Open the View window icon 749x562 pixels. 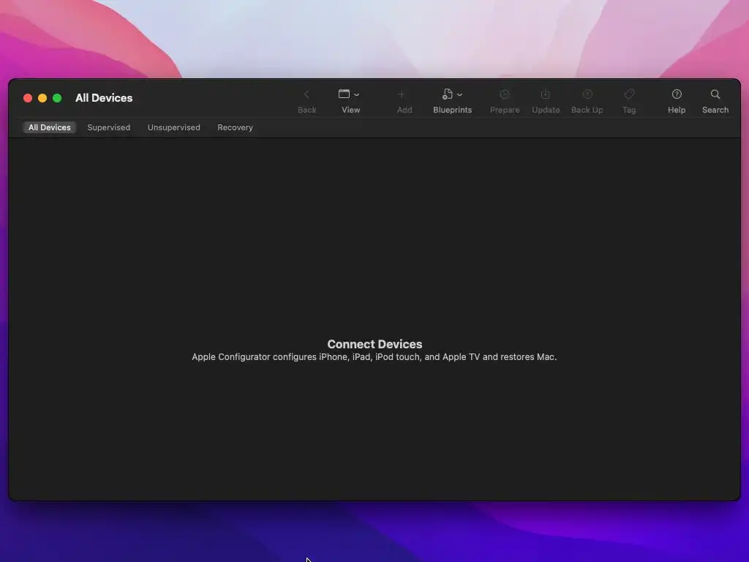[344, 94]
